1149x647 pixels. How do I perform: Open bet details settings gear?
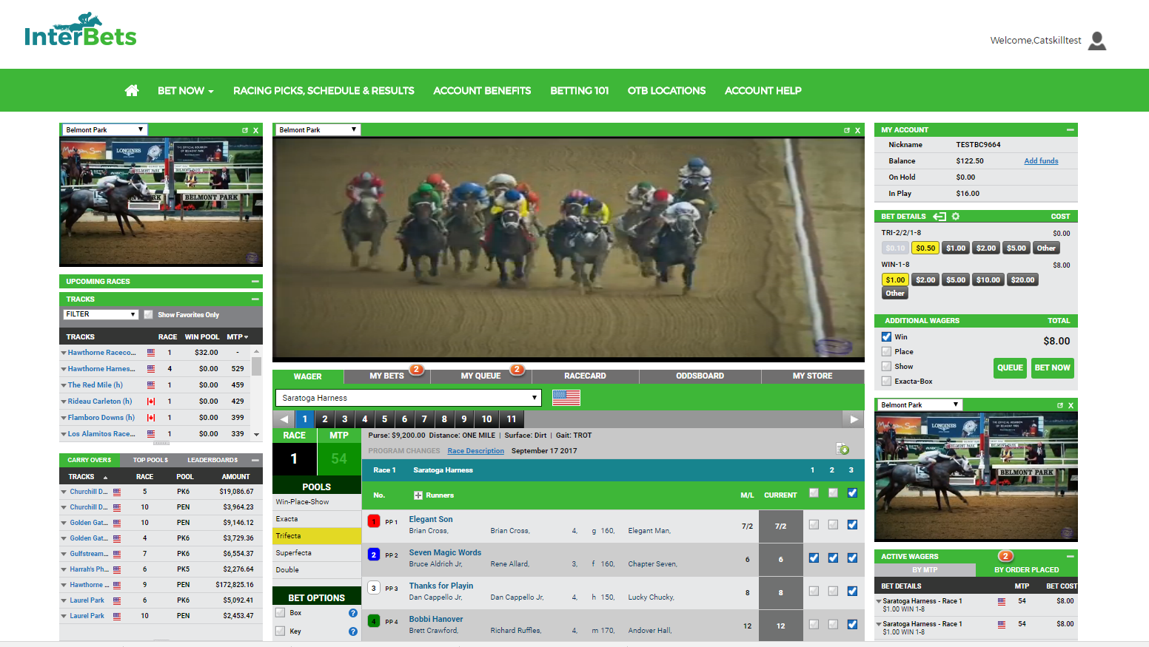956,217
